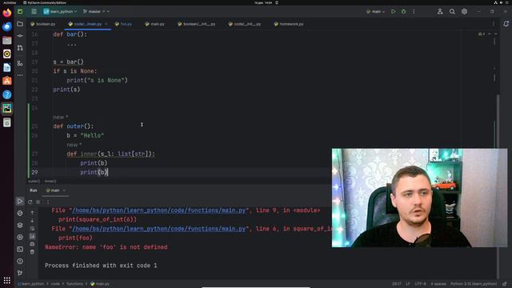Switch to standalone main.py editor tab
The width and height of the screenshot is (512, 288).
154,24
